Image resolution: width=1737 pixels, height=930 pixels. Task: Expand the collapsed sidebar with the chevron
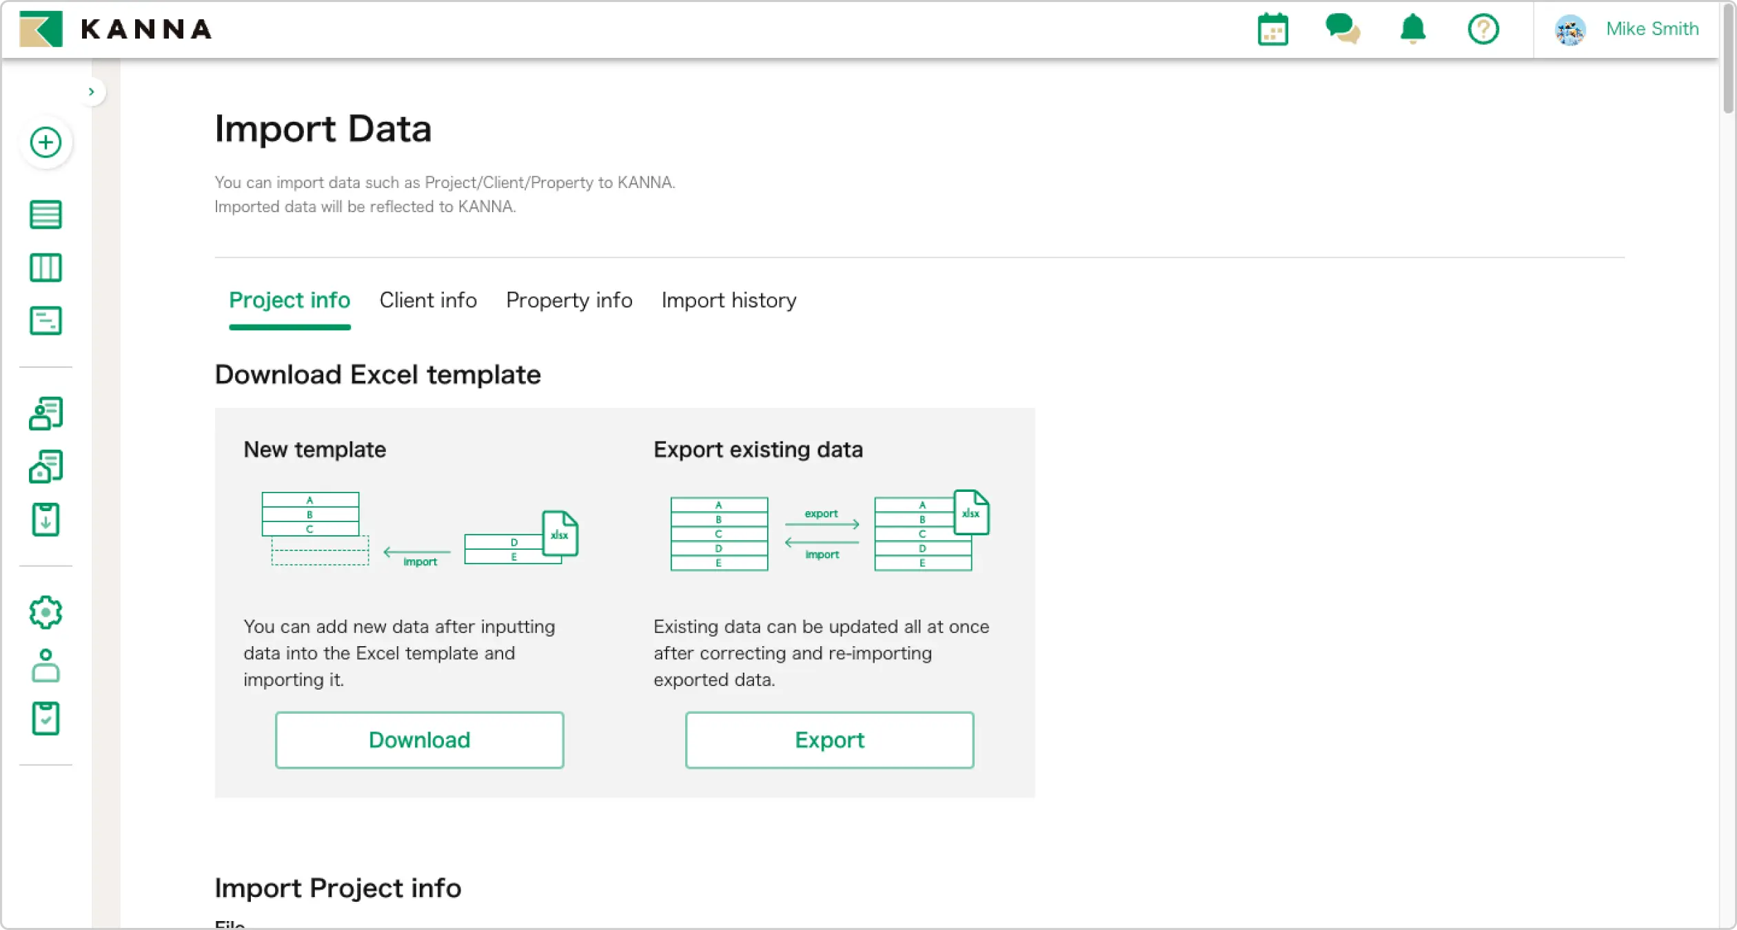[92, 91]
